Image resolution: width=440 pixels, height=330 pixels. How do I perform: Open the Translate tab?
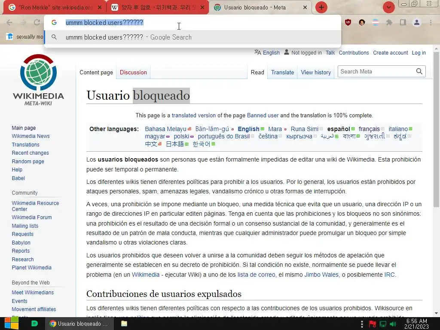tap(282, 72)
